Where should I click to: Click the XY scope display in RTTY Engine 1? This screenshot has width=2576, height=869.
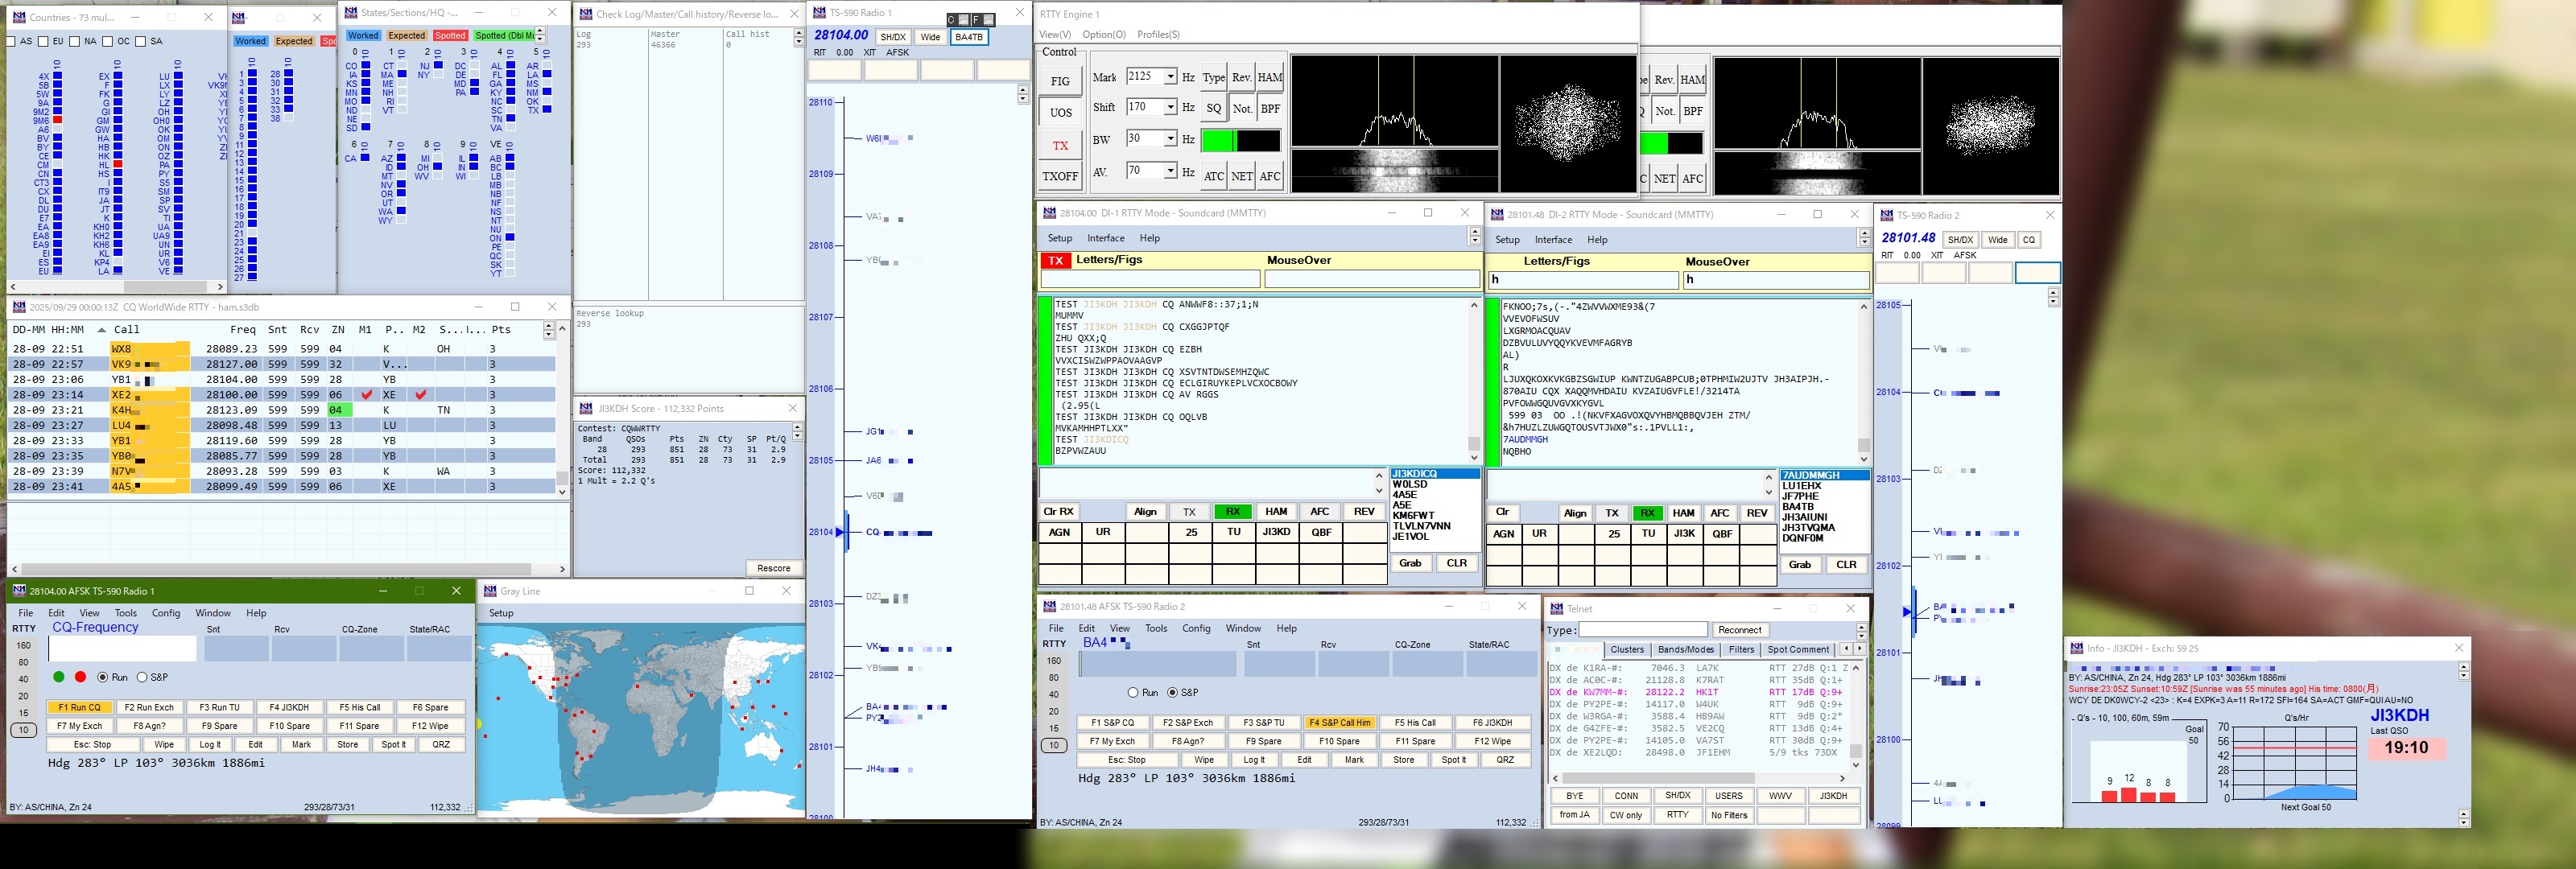(x=1567, y=123)
